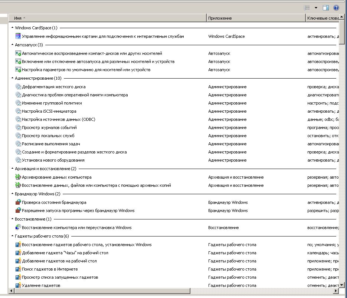Toggle the preview pane icon
Image resolution: width=347 pixels, height=298 pixels.
(x=326, y=8)
